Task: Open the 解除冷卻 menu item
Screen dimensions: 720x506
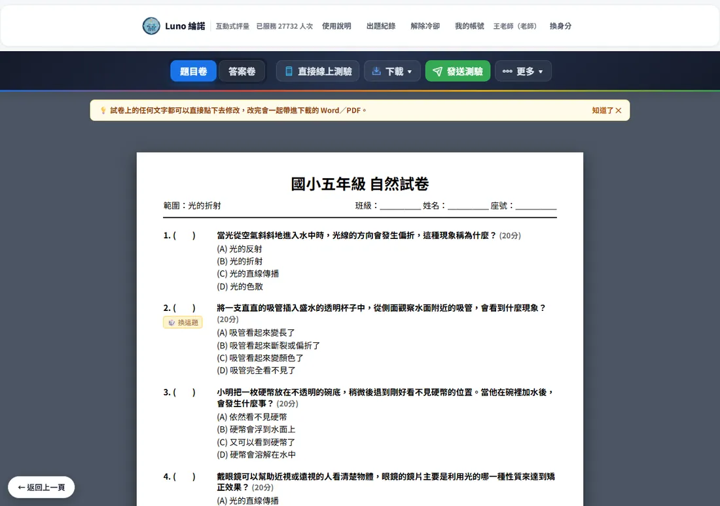Action: (425, 26)
